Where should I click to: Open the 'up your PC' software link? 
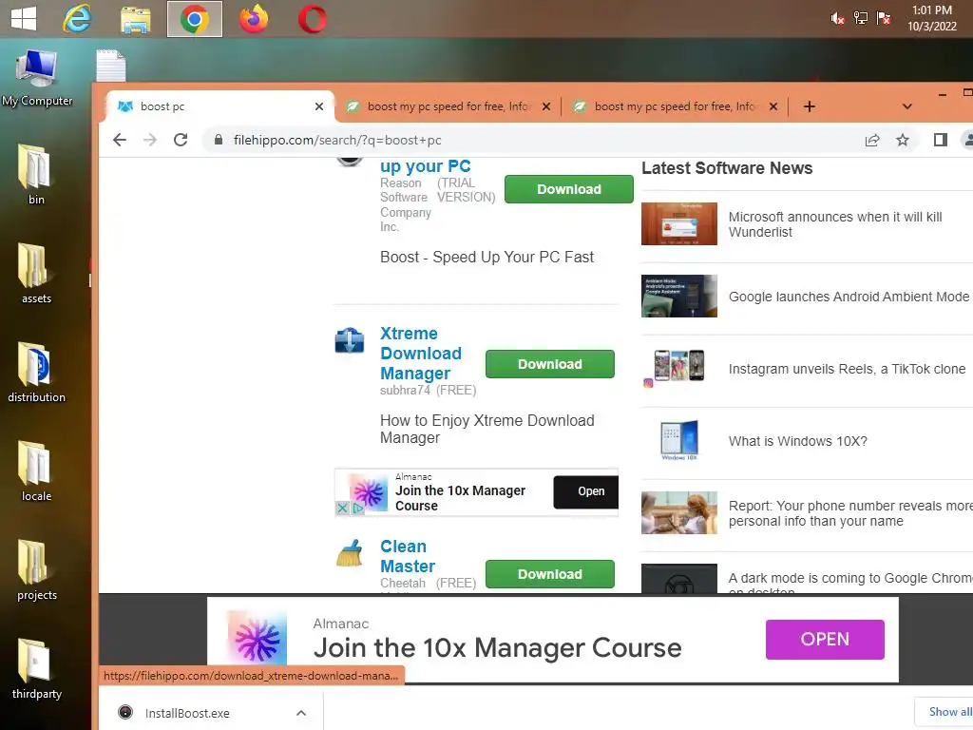[x=425, y=166]
